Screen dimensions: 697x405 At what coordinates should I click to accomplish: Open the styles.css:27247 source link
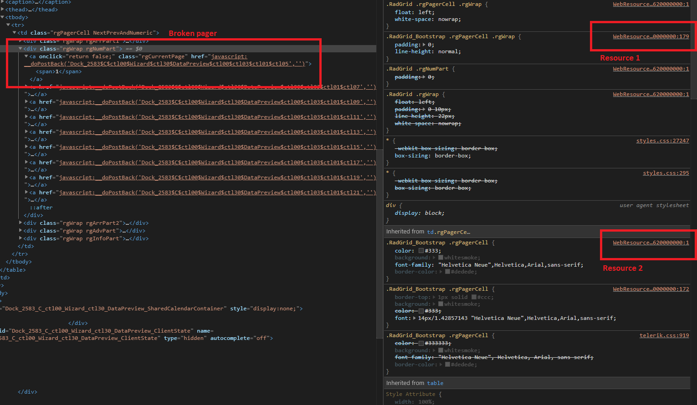[662, 141]
